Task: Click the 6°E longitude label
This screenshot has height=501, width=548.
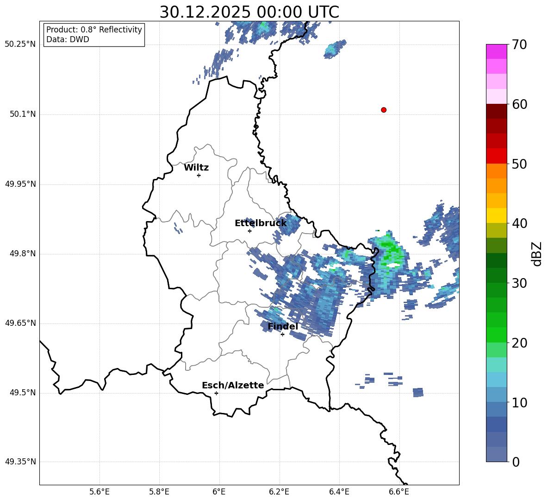Action: coord(219,492)
